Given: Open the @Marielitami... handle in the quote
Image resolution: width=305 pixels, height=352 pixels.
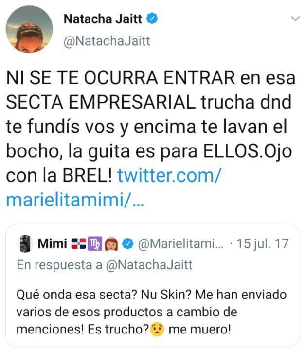Looking at the screenshot, I should coord(181,244).
